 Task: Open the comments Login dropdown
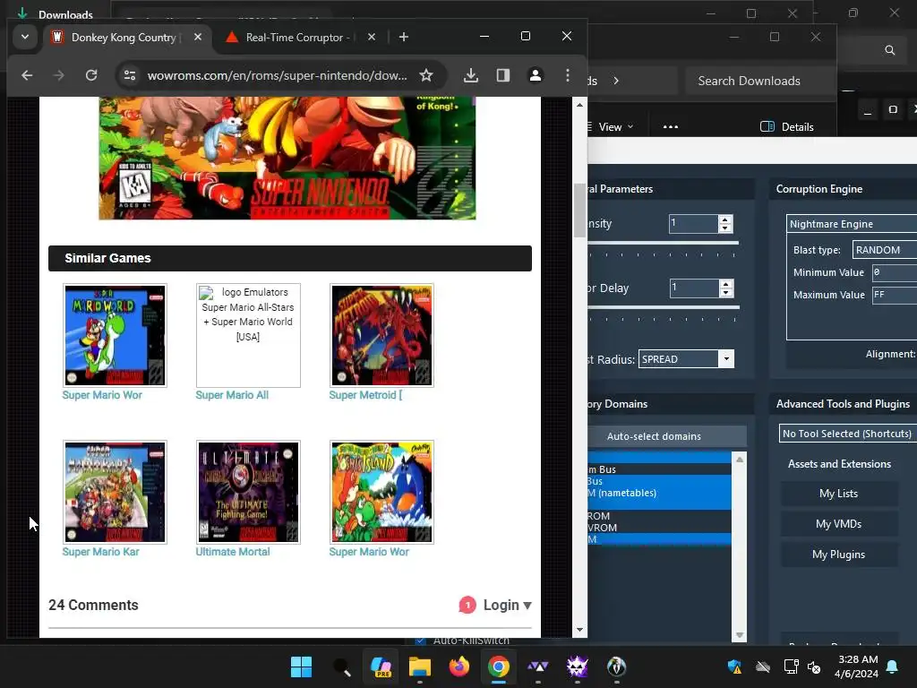(x=507, y=605)
